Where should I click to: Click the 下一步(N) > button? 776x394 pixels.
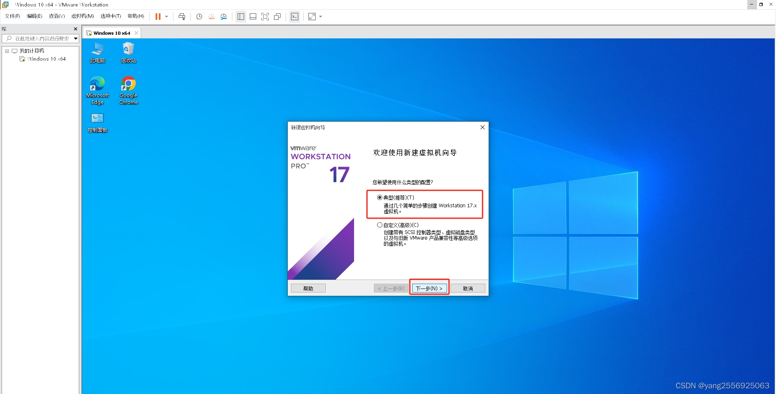click(429, 289)
